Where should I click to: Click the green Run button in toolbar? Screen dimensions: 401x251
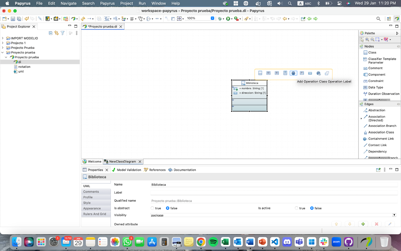point(228,19)
